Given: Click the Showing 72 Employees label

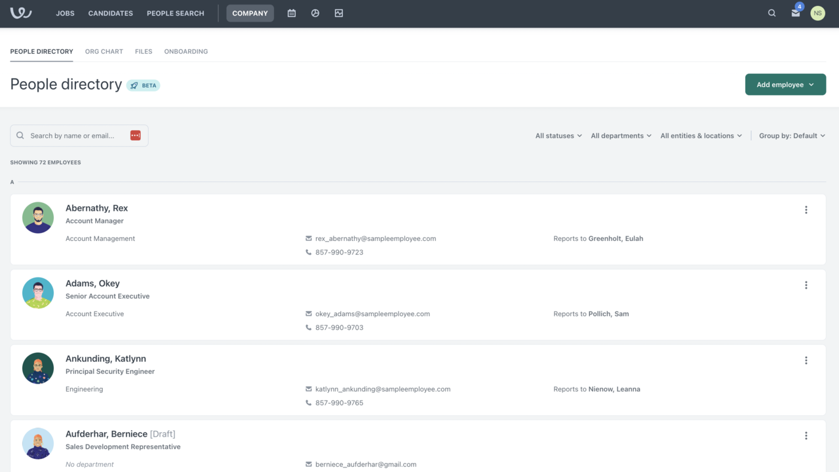Looking at the screenshot, I should pyautogui.click(x=45, y=162).
